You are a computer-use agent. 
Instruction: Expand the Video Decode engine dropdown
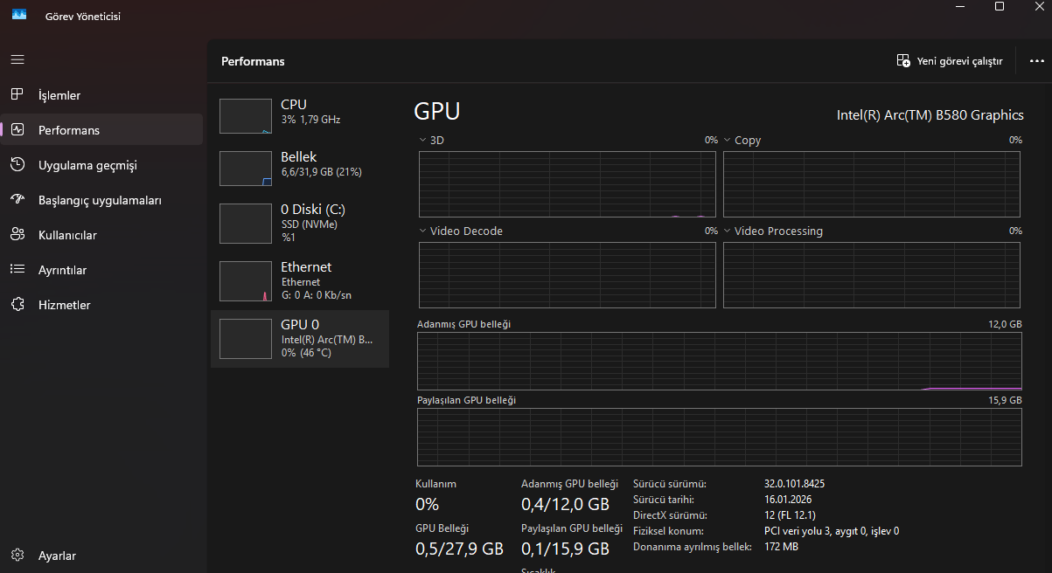click(461, 231)
